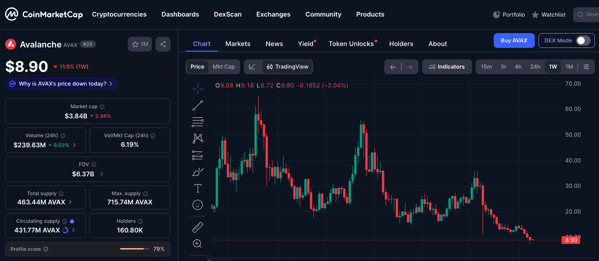Click the share icon next to AVAX

[163, 44]
